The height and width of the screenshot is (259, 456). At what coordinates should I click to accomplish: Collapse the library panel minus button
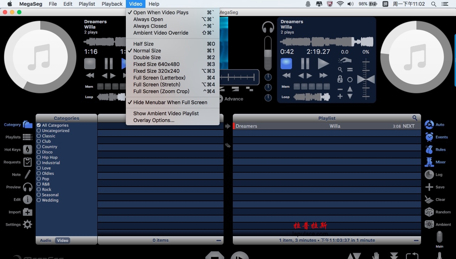(x=219, y=240)
